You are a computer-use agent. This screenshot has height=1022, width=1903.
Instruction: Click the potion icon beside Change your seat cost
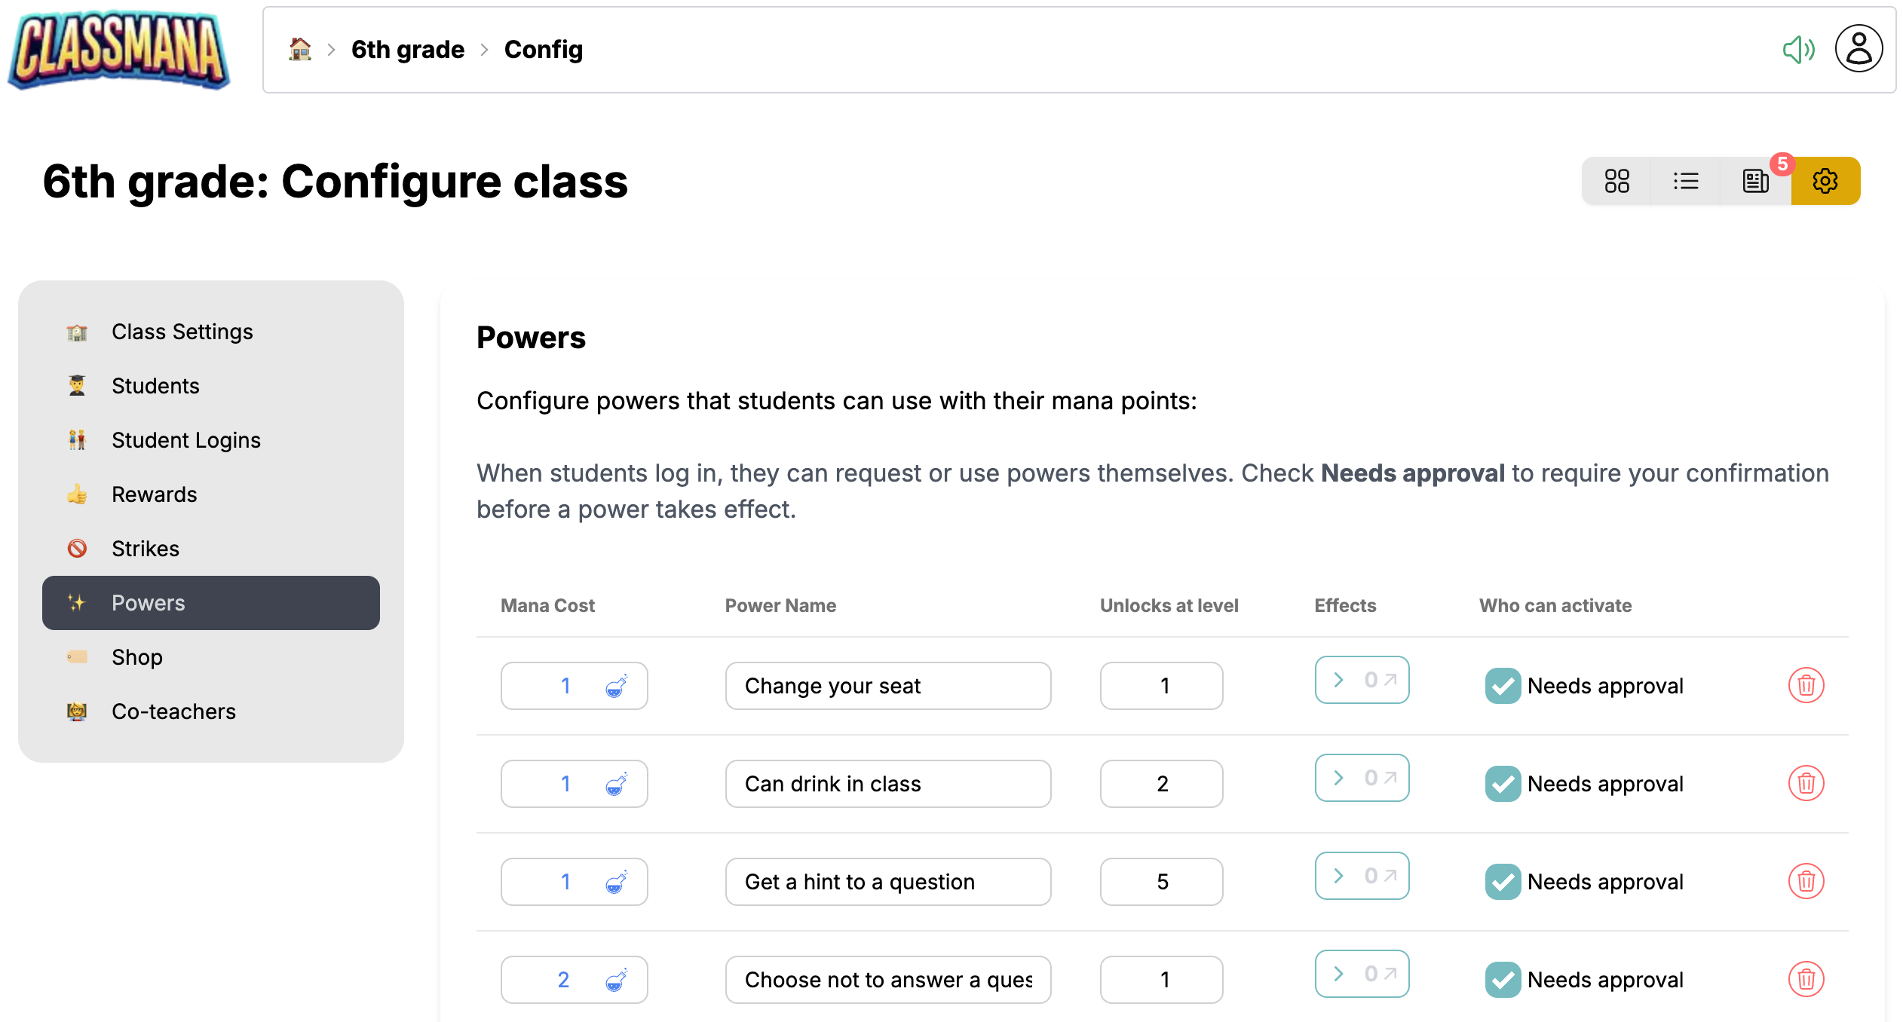point(616,686)
